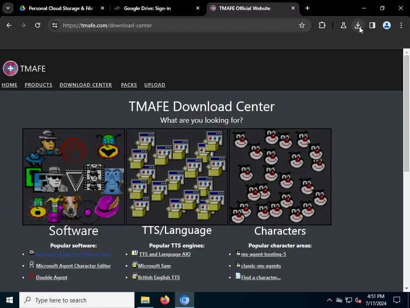Open the classic-ms-agents link
Viewport: 410px width, 308px height.
261,265
